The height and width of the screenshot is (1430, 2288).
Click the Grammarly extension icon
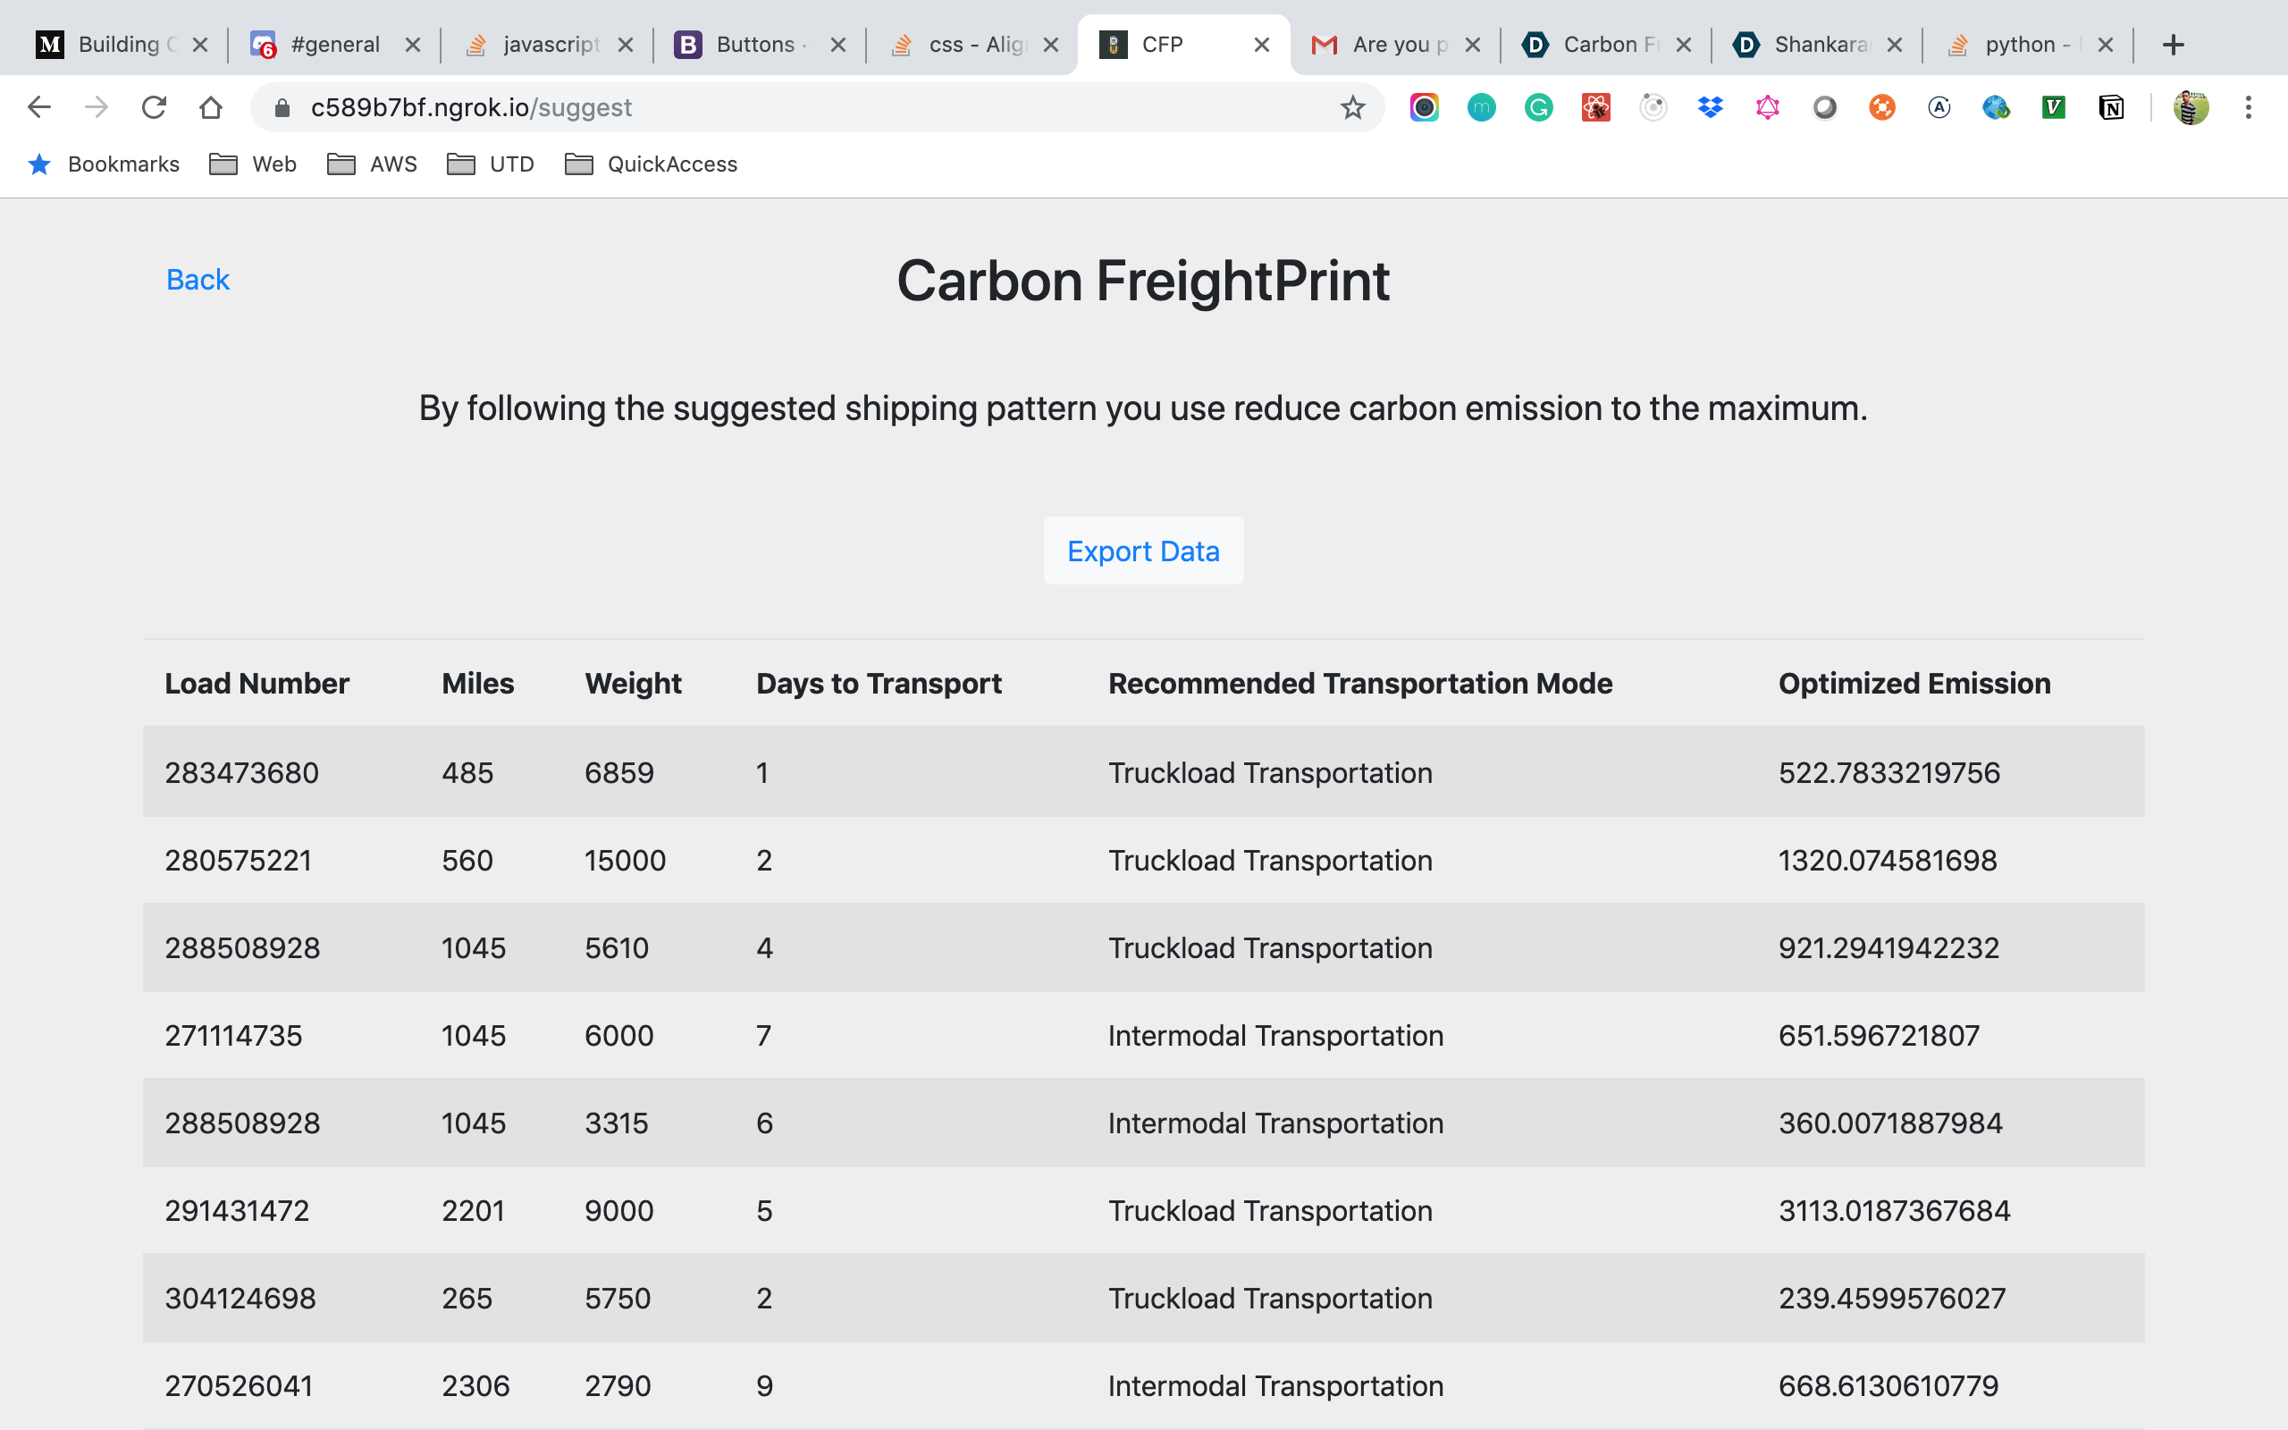[x=1538, y=108]
